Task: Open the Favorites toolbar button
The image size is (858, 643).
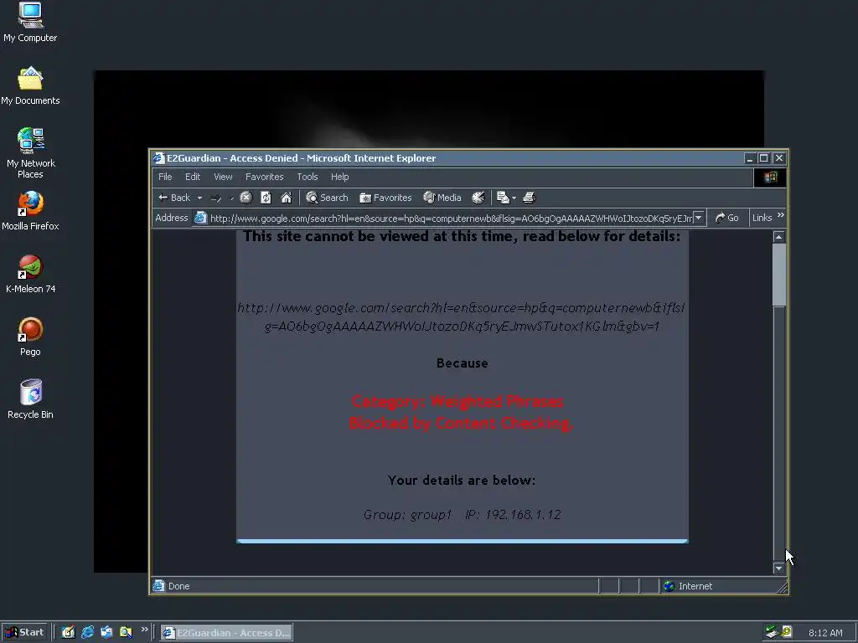Action: (385, 198)
